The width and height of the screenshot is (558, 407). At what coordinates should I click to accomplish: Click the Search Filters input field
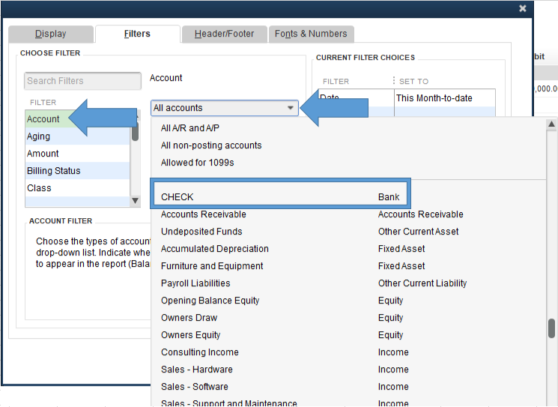(x=82, y=81)
